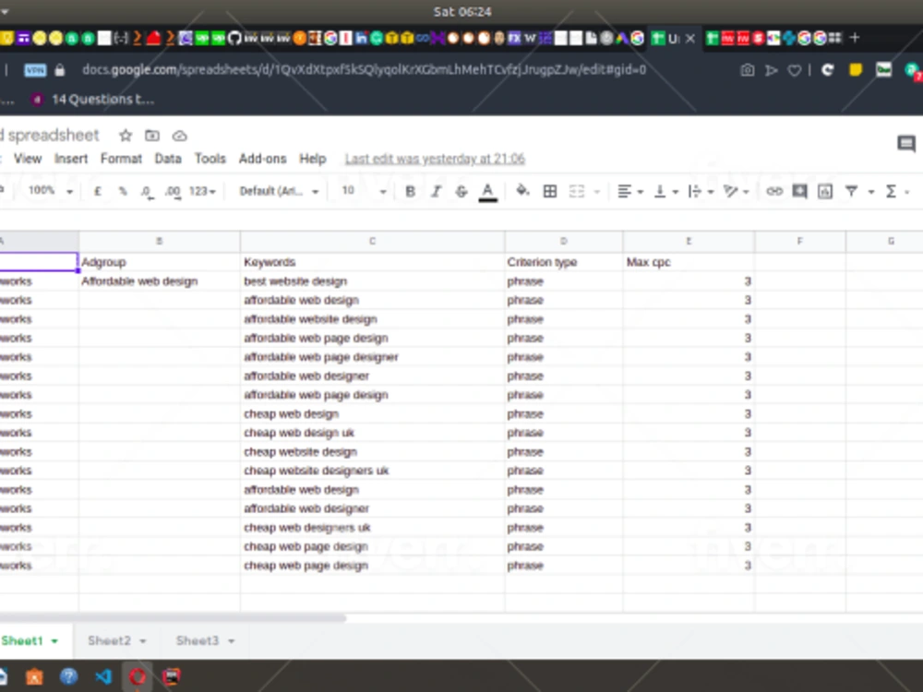The height and width of the screenshot is (692, 923).
Task: Format selection as currency pound
Action: [x=97, y=191]
